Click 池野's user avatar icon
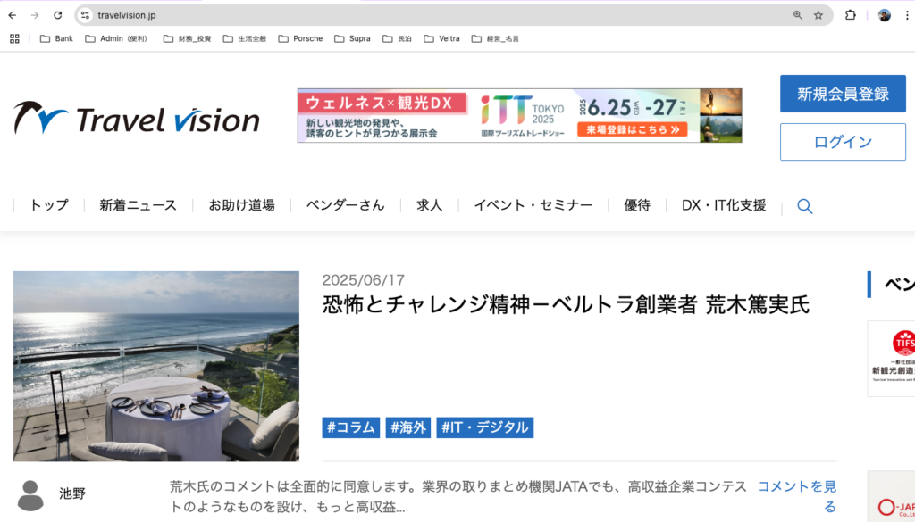The image size is (915, 522). coord(30,495)
